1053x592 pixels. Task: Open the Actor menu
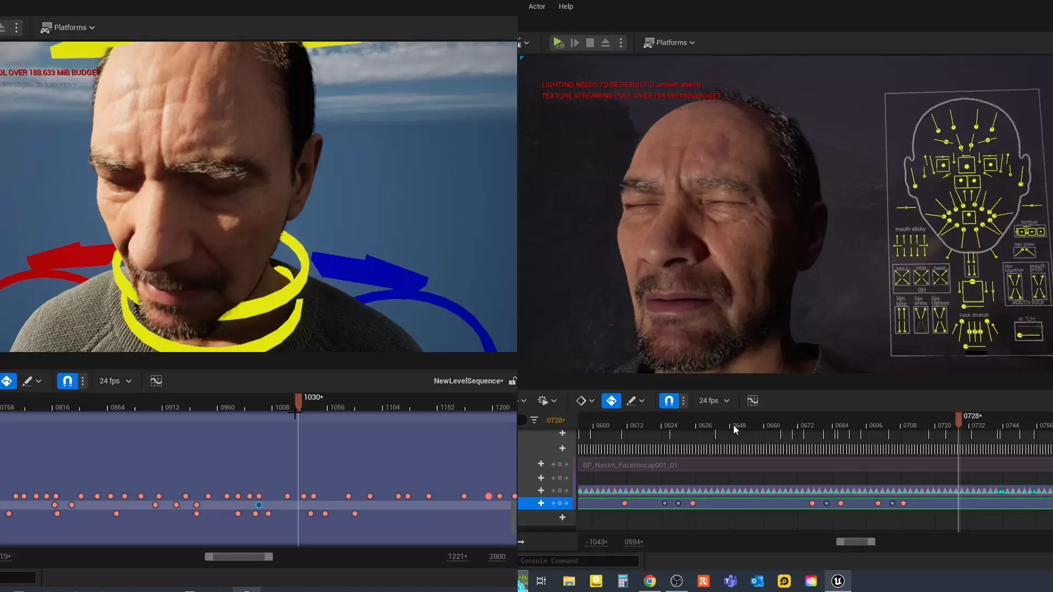pyautogui.click(x=536, y=7)
